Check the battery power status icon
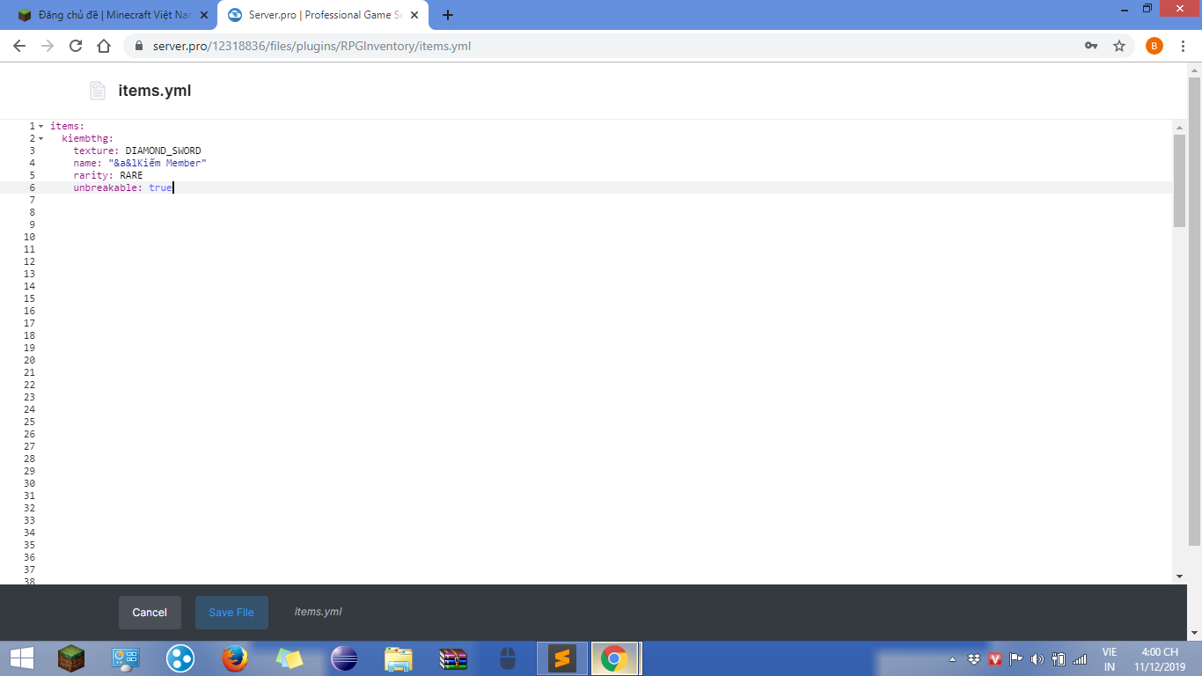This screenshot has width=1202, height=676. 1059,659
